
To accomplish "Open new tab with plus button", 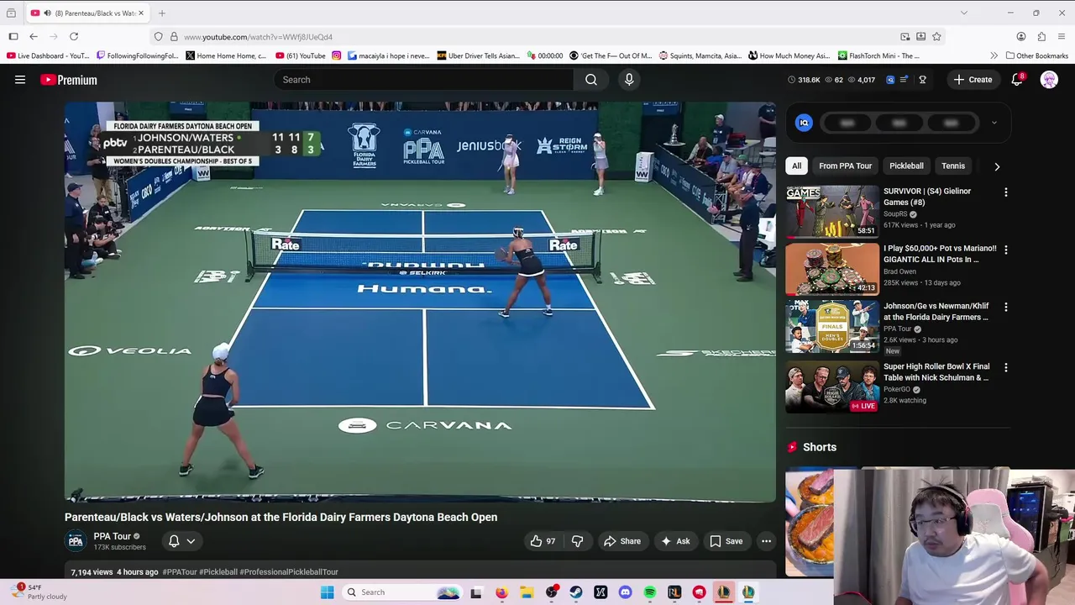I will tap(162, 13).
